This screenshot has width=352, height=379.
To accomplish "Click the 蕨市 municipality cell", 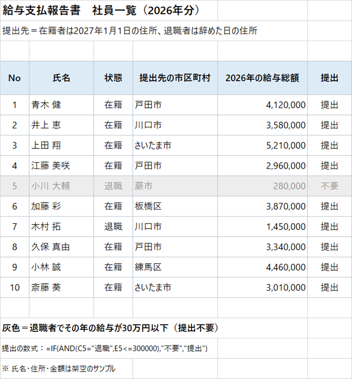I will click(x=175, y=186).
